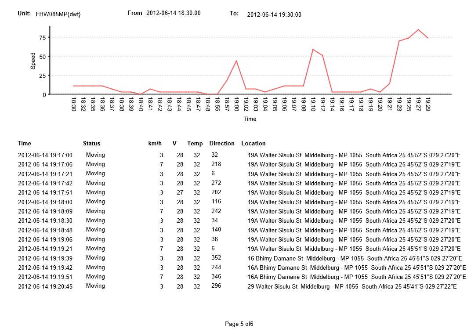Click the 16 Bhimy Damane St location entry

tap(355, 258)
